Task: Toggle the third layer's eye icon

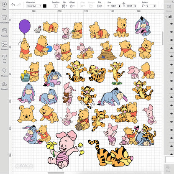Action: [171, 40]
